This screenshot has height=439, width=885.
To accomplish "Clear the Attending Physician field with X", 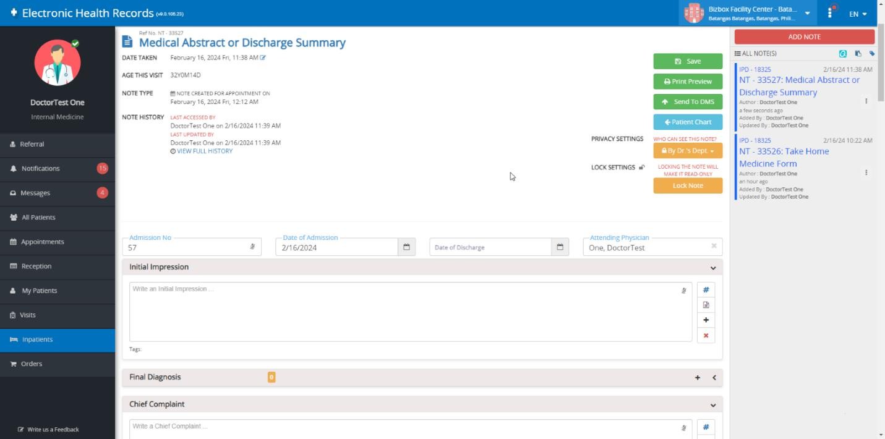I will click(x=714, y=246).
